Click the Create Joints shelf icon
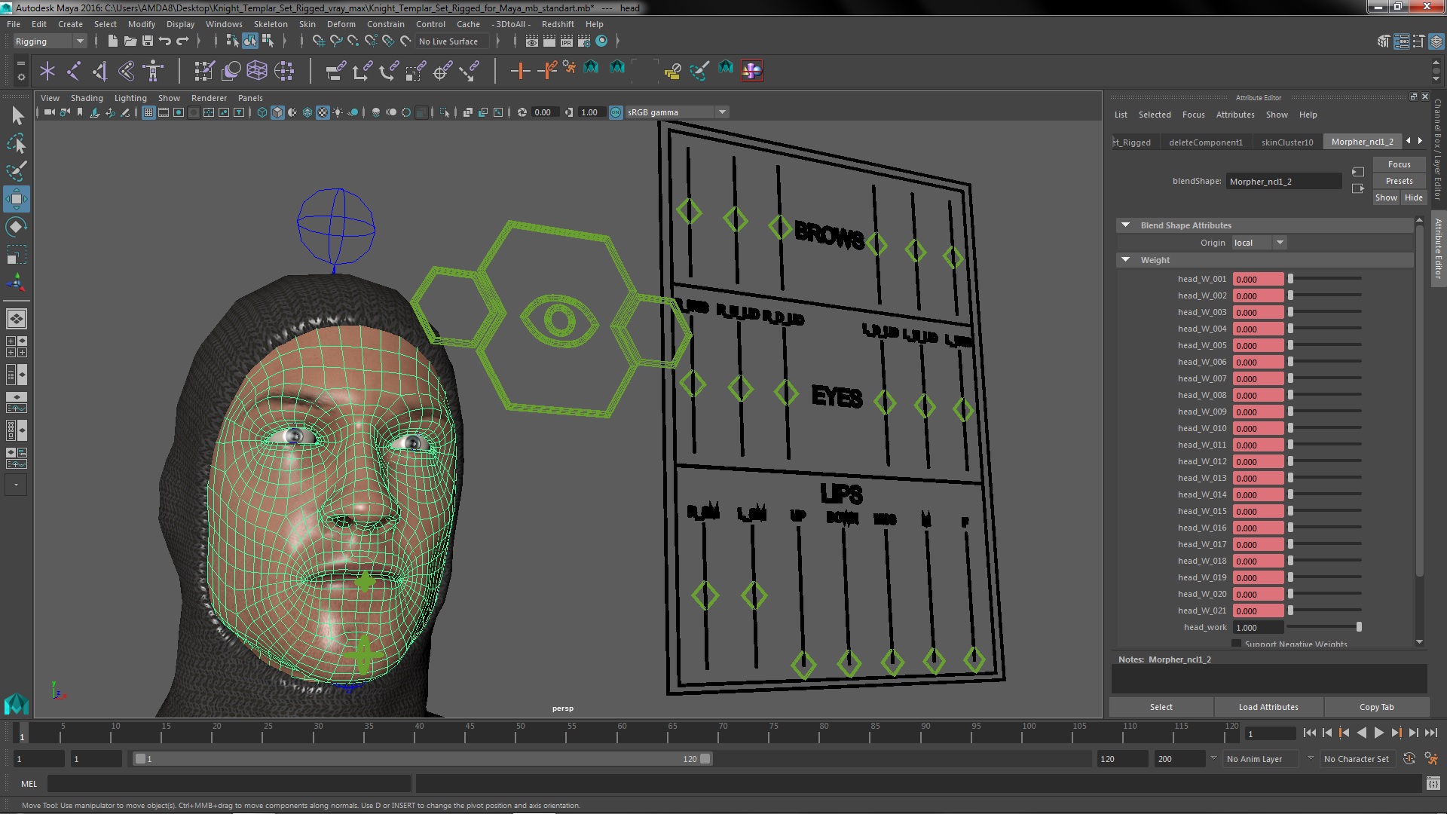This screenshot has height=814, width=1447. [x=74, y=71]
